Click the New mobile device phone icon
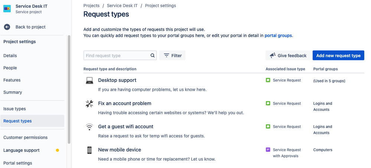 tap(90, 150)
